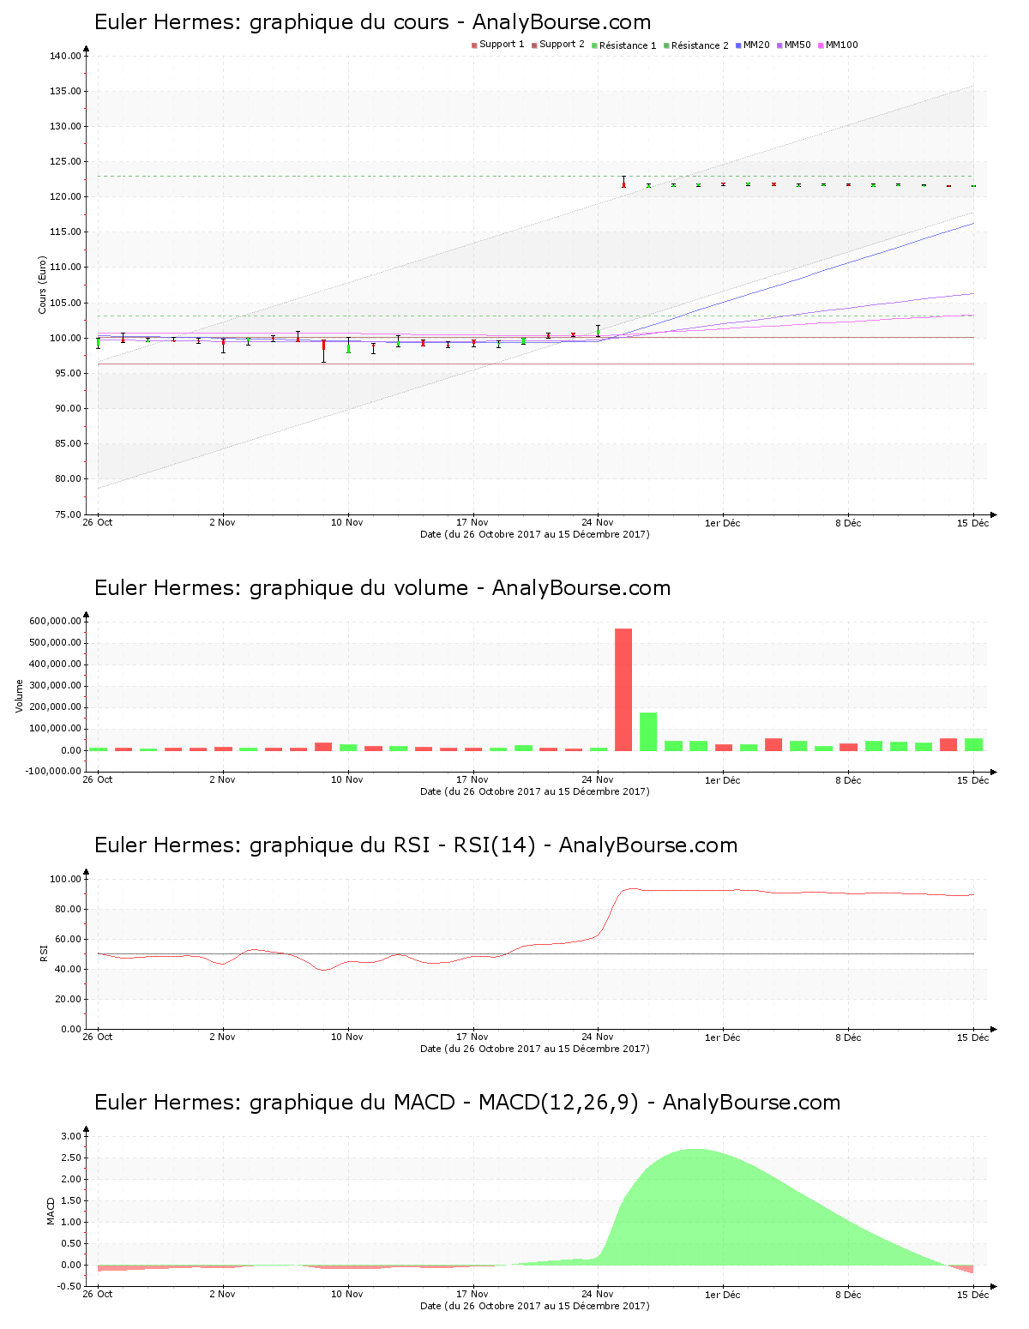Click the 'Volume' y-axis label
This screenshot has width=1029, height=1329.
(x=19, y=695)
